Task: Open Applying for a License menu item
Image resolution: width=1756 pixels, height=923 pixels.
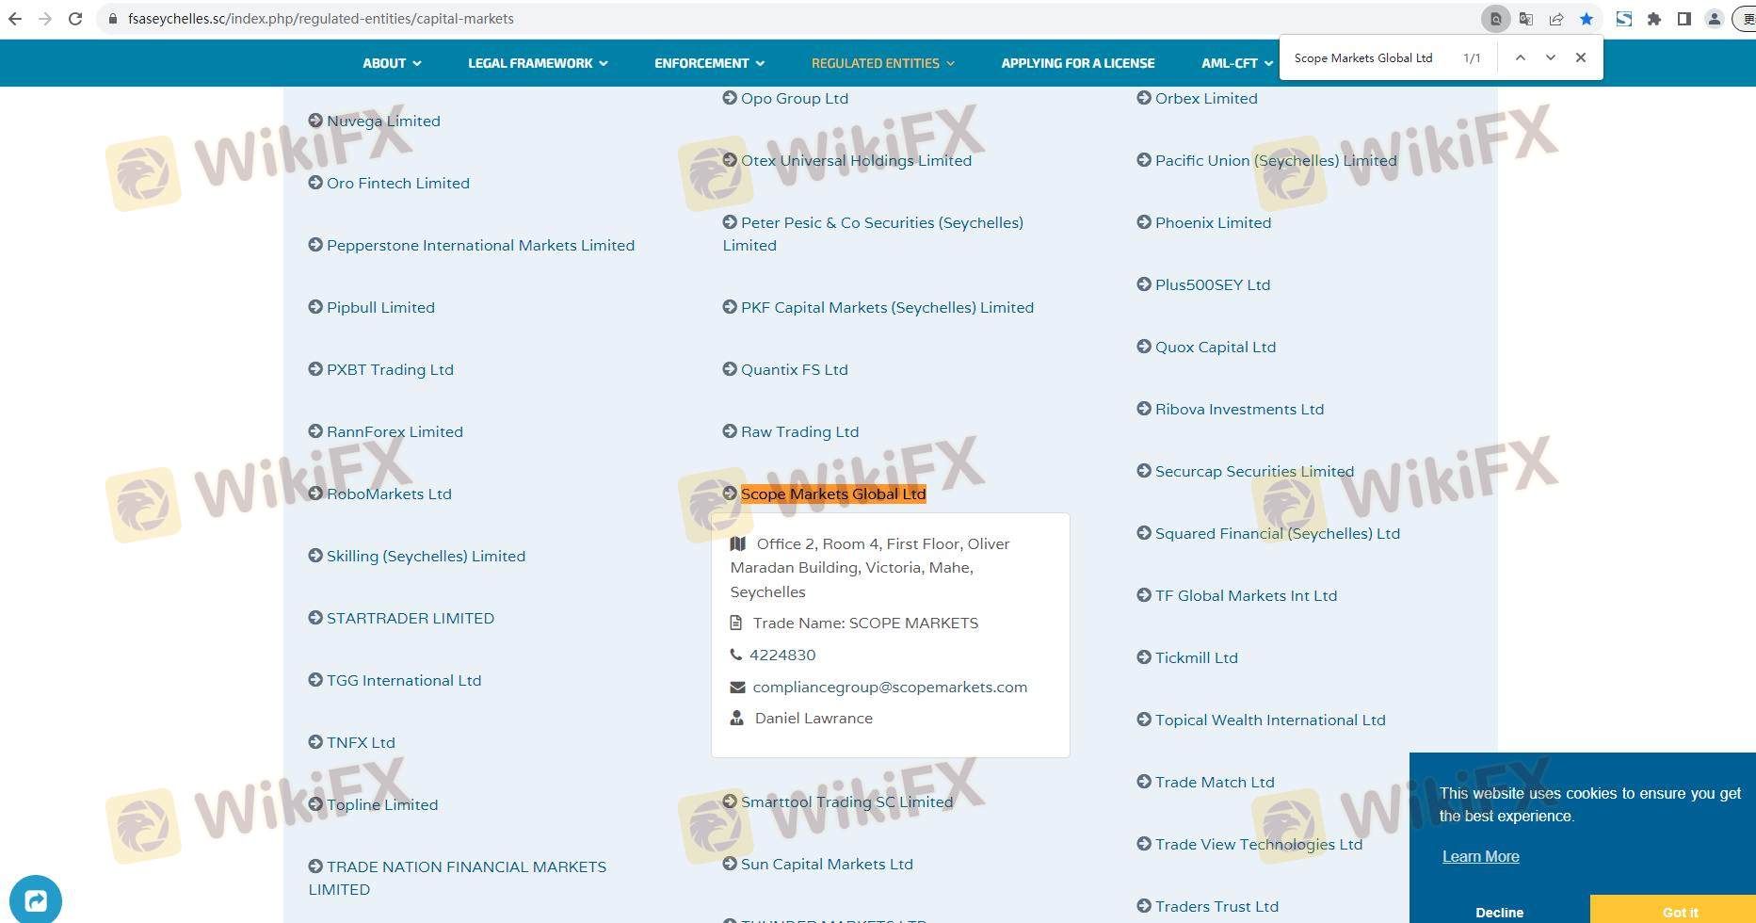Action: (x=1077, y=63)
